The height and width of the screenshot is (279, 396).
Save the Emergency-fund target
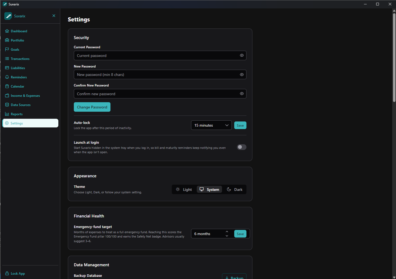coord(240,234)
